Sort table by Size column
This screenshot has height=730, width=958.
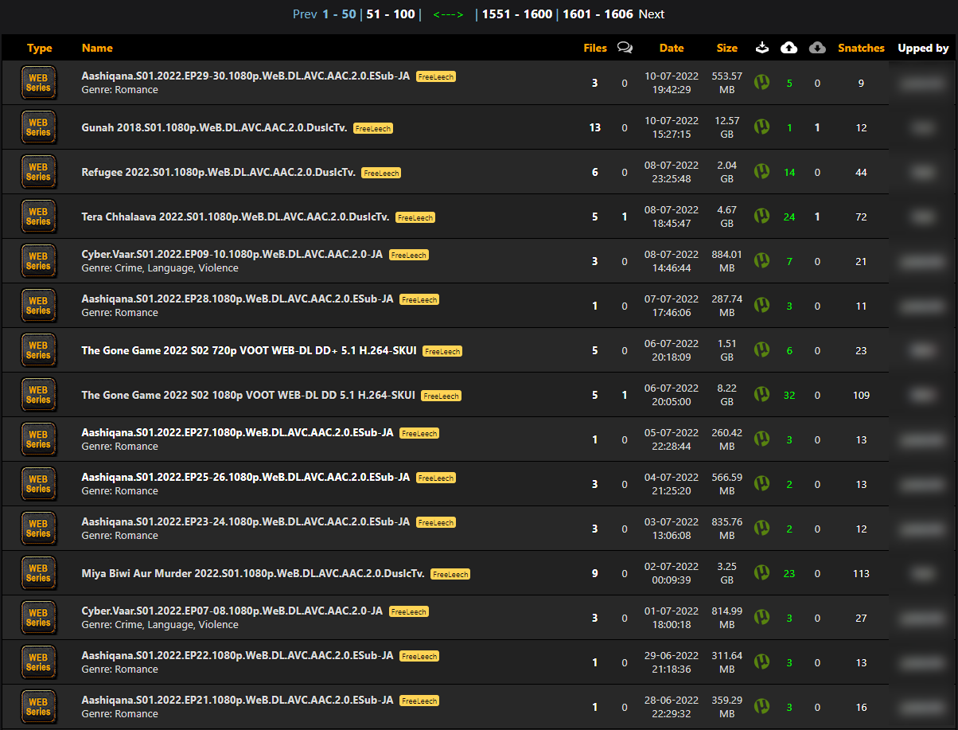(727, 48)
